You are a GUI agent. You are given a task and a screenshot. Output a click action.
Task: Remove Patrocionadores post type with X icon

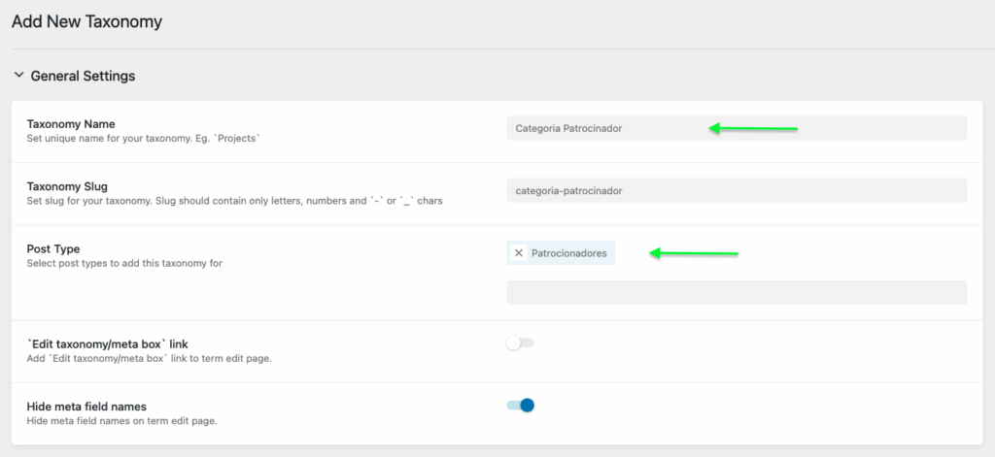pos(519,253)
